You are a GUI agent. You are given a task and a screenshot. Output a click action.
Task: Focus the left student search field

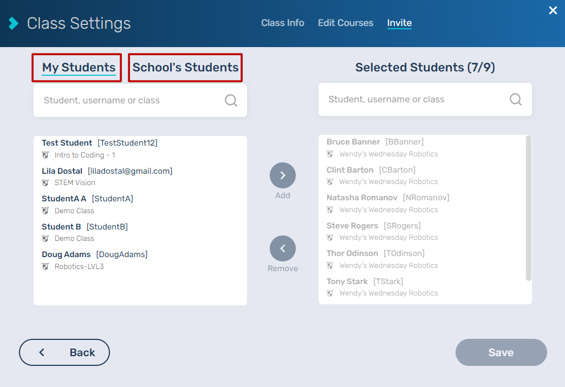pyautogui.click(x=130, y=101)
